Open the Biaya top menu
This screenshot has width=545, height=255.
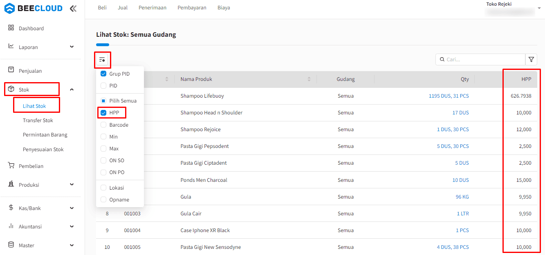[224, 8]
